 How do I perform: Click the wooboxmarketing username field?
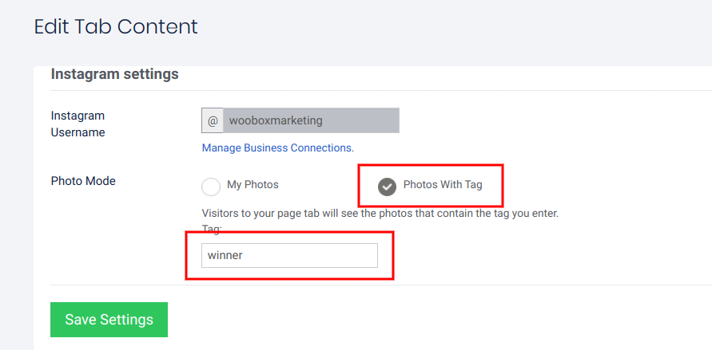point(311,121)
